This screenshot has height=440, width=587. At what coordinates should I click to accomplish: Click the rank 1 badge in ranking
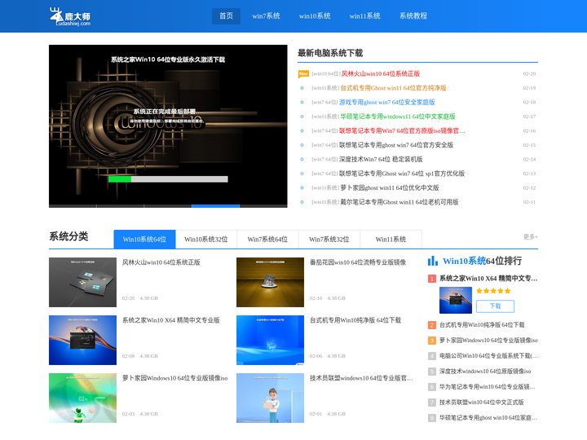click(x=432, y=279)
